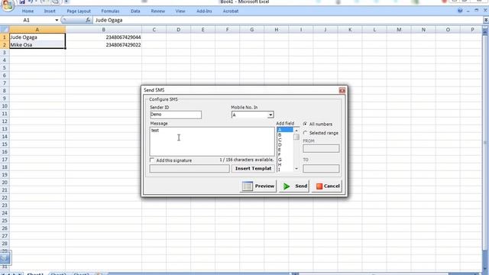Viewport: 489px width, 275px height.
Task: Enable the Add this signature checkbox
Action: [x=152, y=160]
